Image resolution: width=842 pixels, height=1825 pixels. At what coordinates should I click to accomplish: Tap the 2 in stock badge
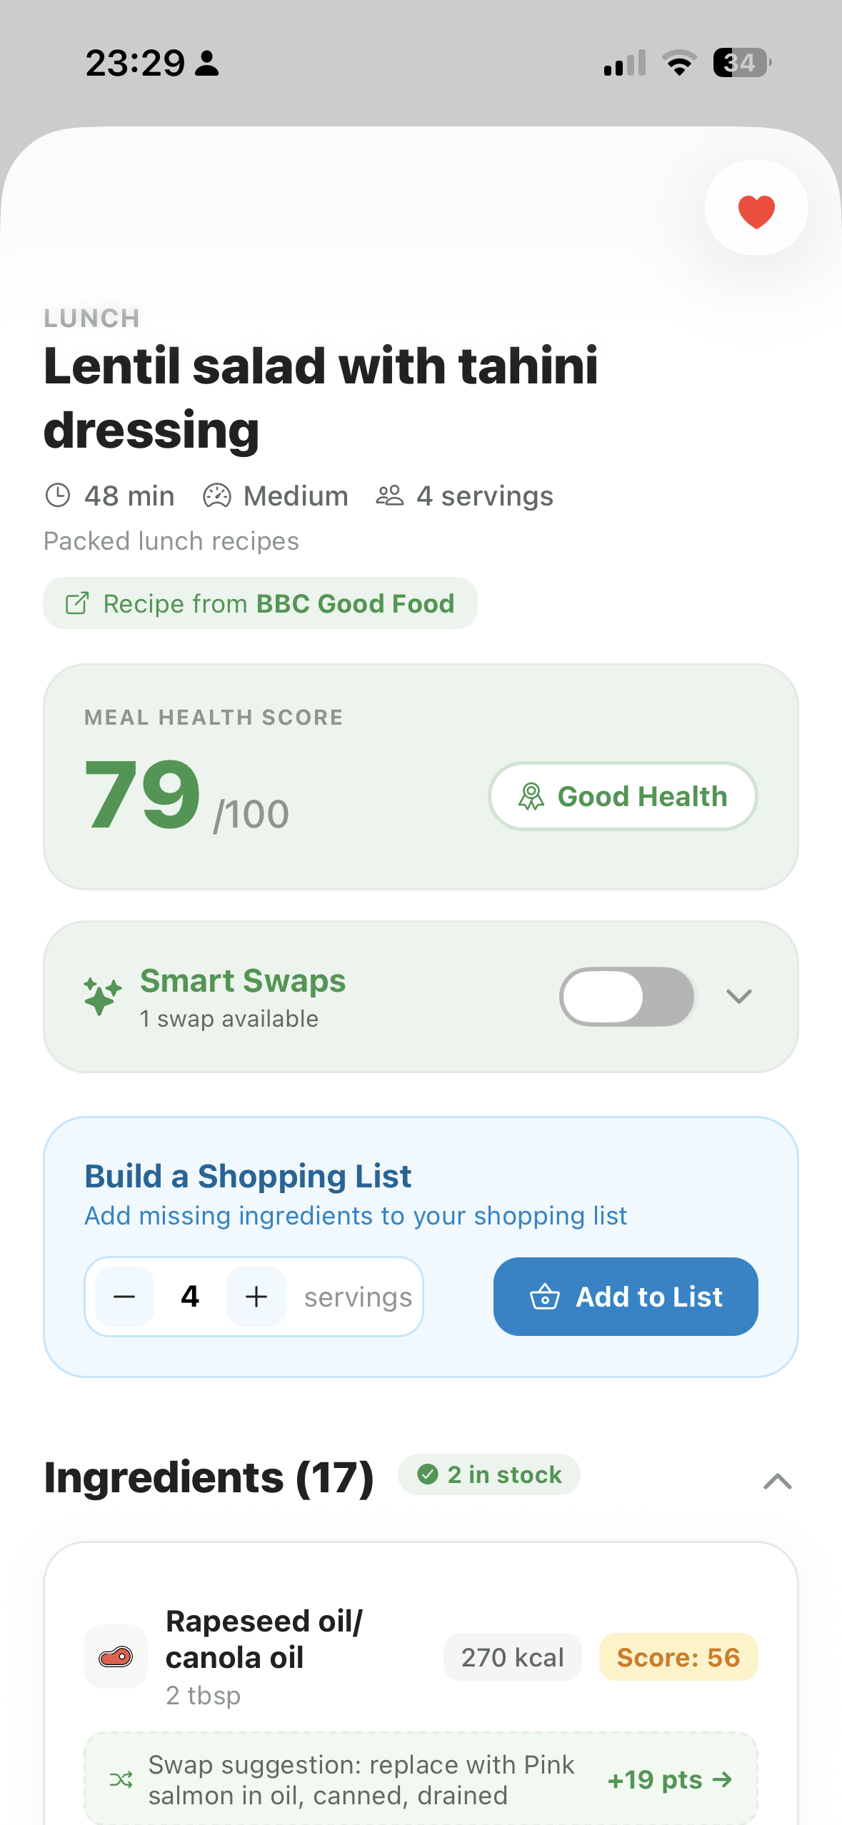(x=489, y=1474)
